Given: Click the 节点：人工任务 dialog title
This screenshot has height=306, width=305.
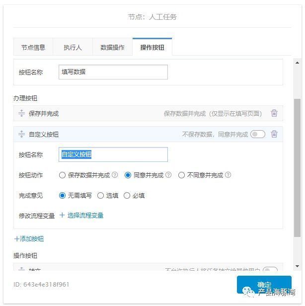Looking at the screenshot, I should click(152, 17).
